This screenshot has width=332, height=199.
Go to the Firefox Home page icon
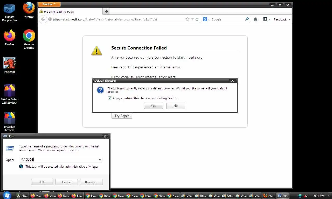[256, 19]
